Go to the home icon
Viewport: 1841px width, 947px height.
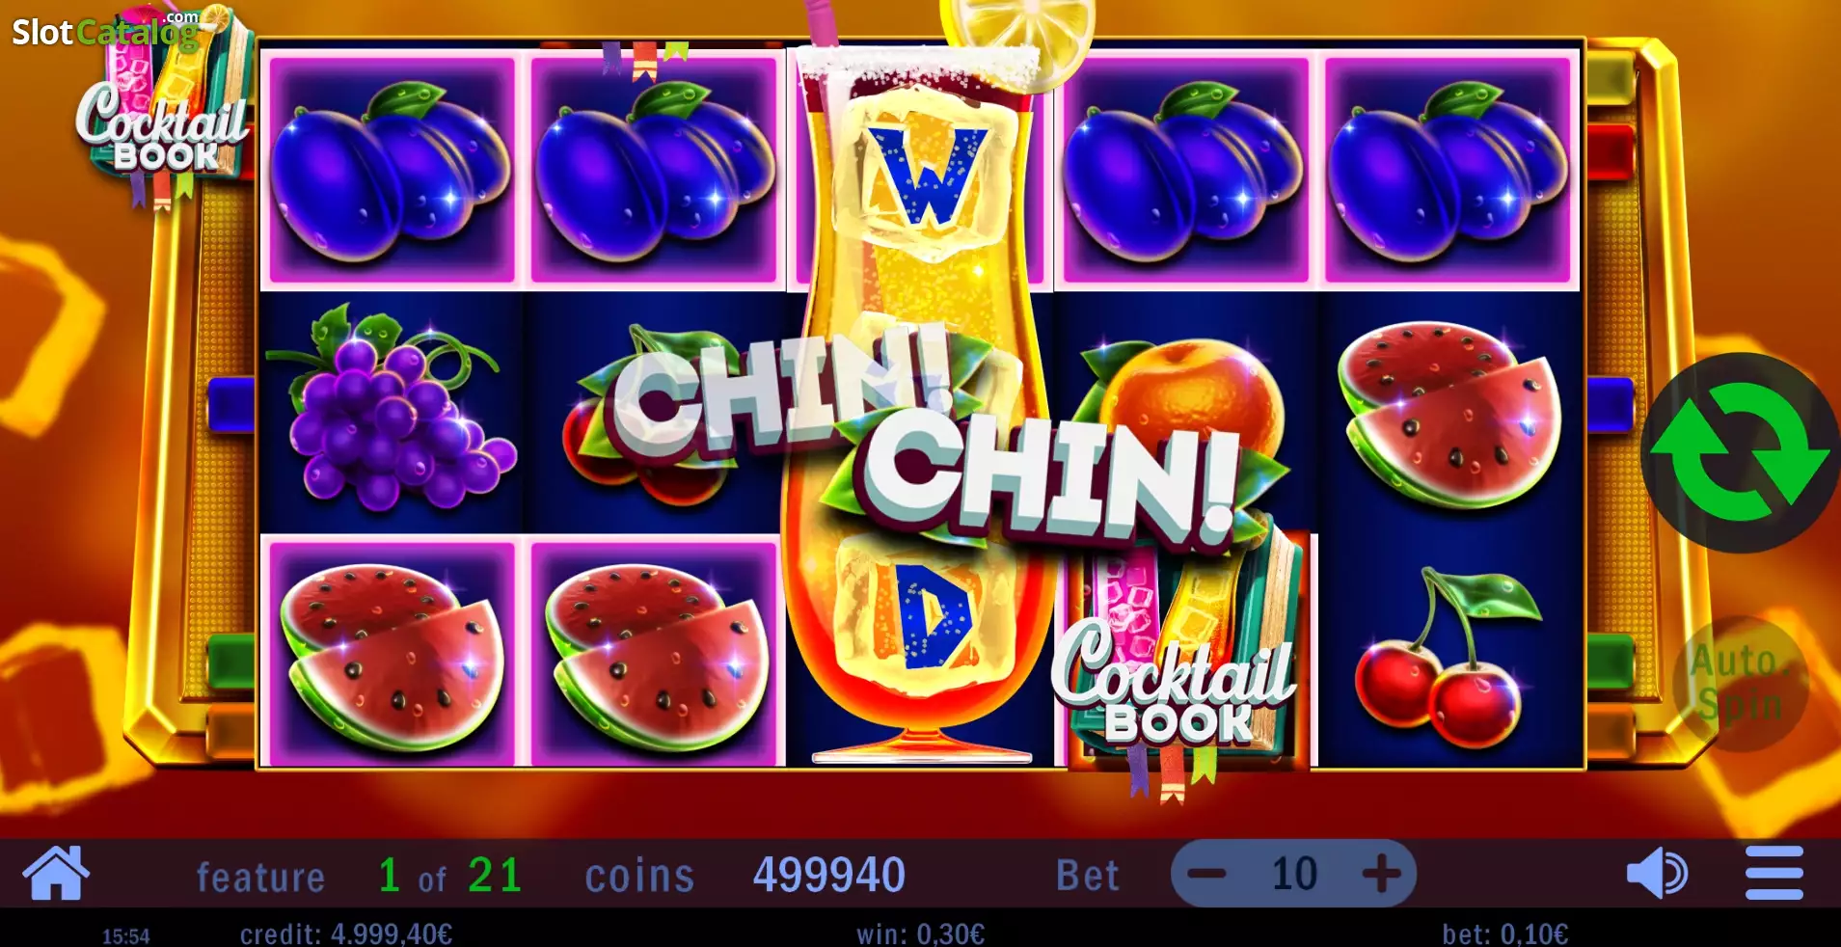pos(56,873)
